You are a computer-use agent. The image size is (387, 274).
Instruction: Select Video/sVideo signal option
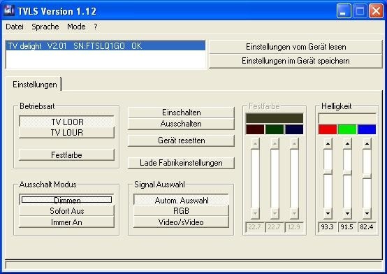pyautogui.click(x=181, y=222)
